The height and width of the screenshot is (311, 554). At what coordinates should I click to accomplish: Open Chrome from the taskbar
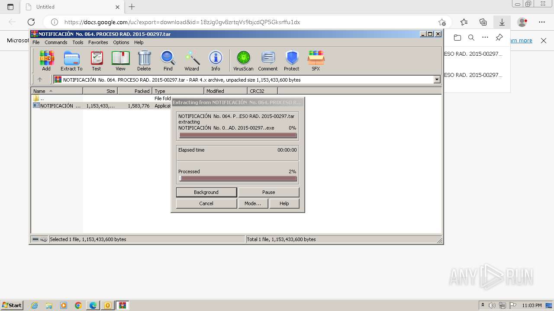coord(78,305)
